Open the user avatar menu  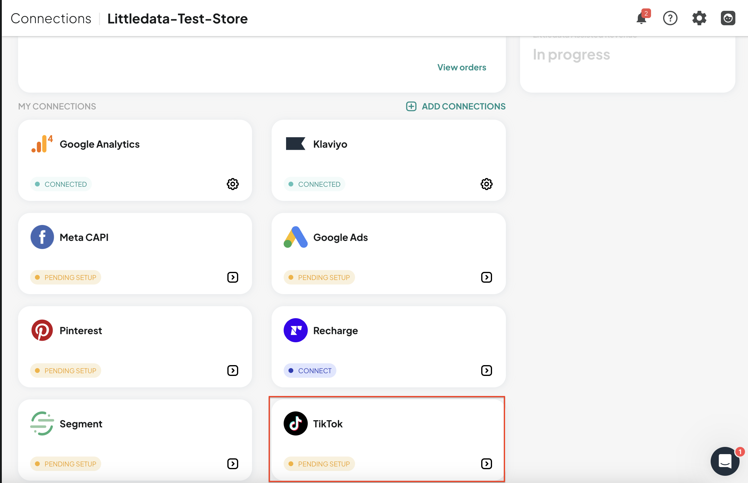click(728, 18)
